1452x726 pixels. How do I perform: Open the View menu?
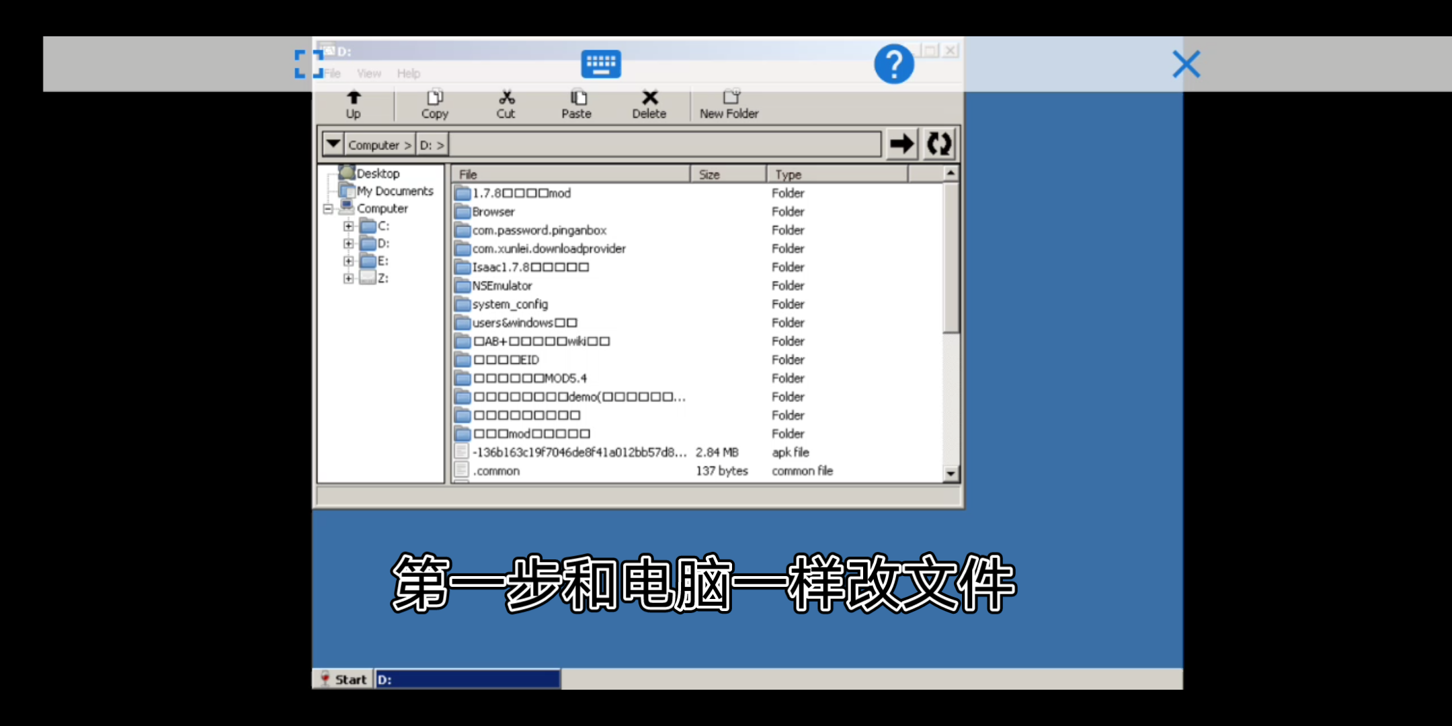point(369,73)
